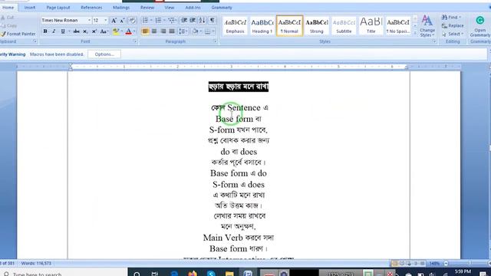Open the Select menu in Editing

(x=453, y=34)
